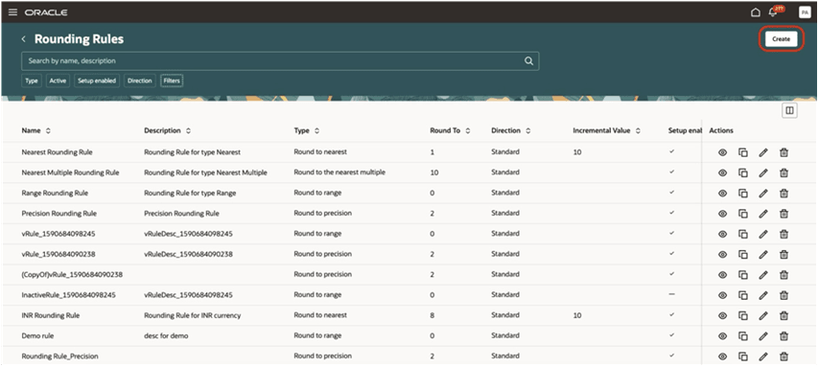Screen dimensions: 819x367
Task: Duplicate the Nearest Rounding Rule
Action: (x=742, y=152)
